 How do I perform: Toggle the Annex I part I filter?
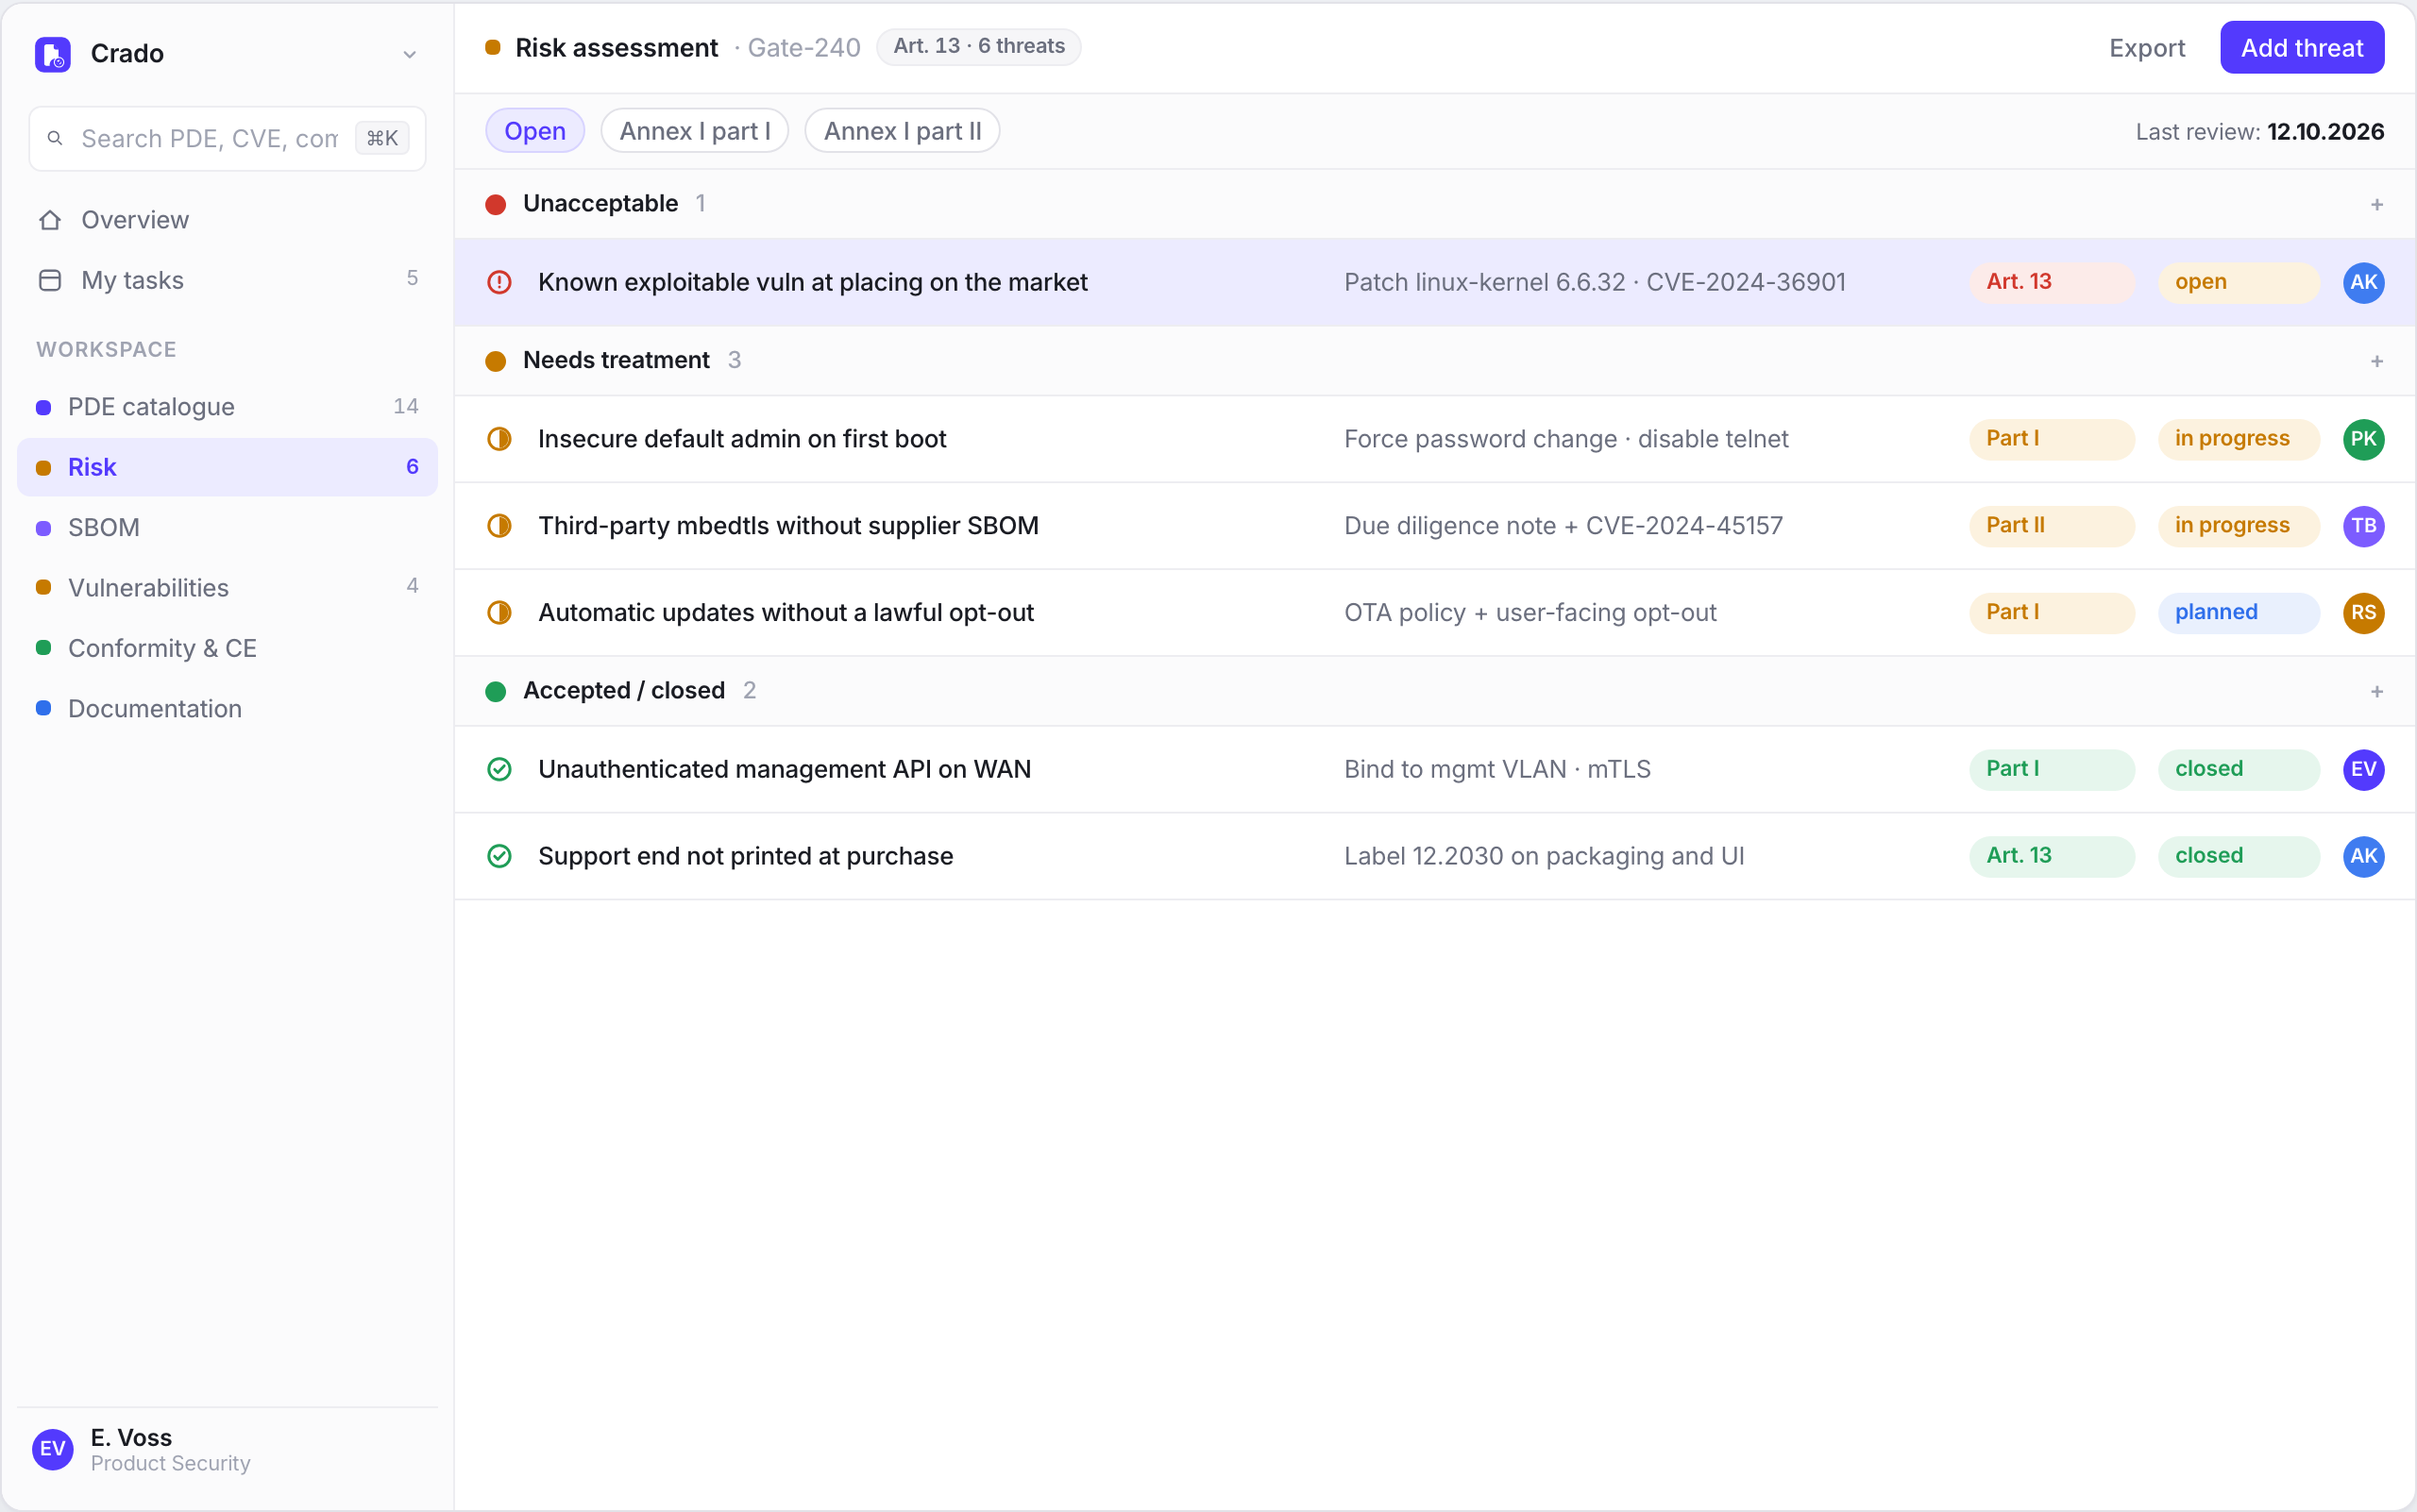pyautogui.click(x=694, y=131)
